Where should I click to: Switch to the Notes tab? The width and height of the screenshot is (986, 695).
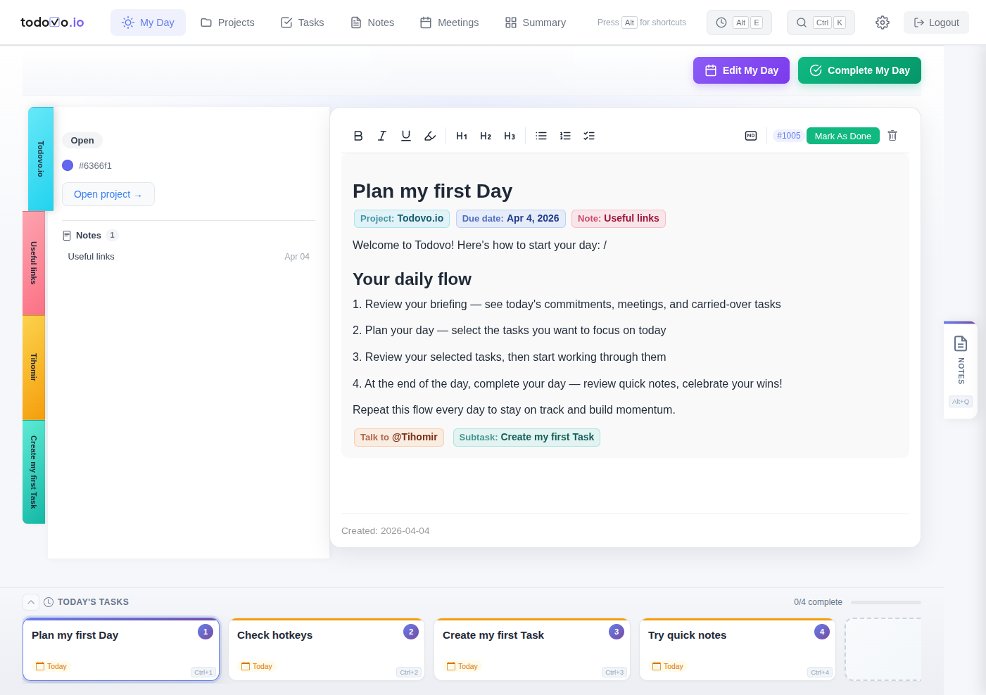pos(372,23)
